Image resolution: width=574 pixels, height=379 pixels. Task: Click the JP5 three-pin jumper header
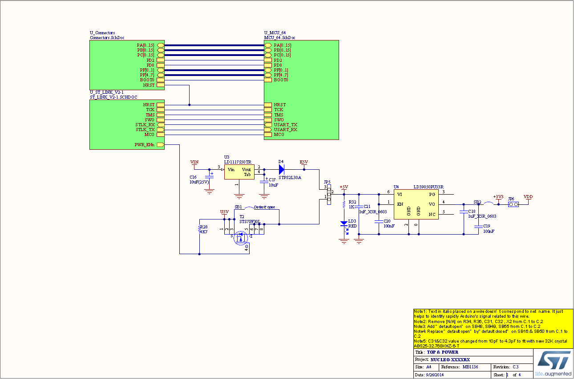329,194
